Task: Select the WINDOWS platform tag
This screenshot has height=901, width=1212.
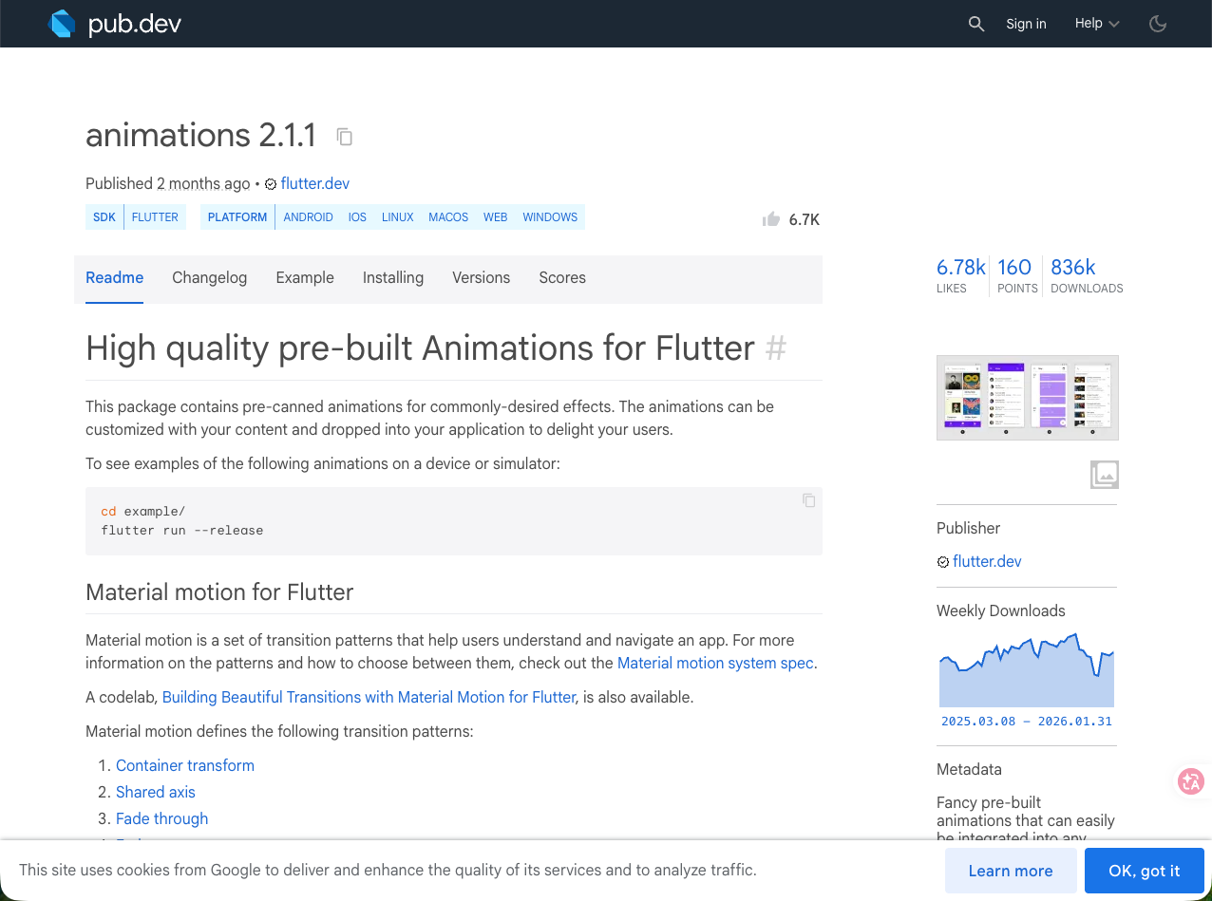Action: point(550,217)
